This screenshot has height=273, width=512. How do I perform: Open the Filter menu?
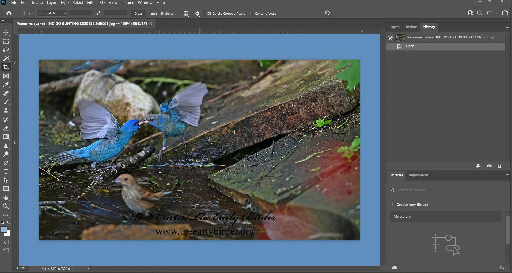(x=91, y=3)
